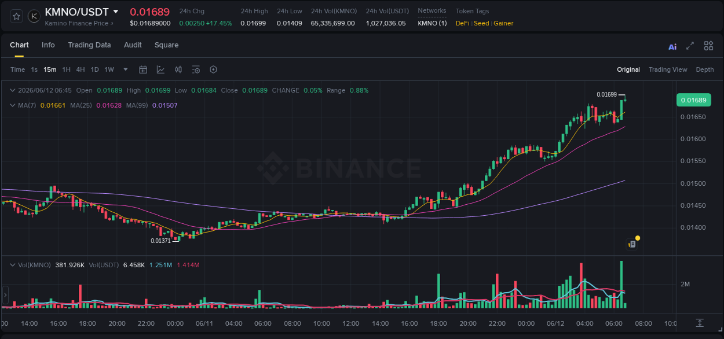The height and width of the screenshot is (339, 724).
Task: Switch to Trading View chart
Action: pos(668,69)
